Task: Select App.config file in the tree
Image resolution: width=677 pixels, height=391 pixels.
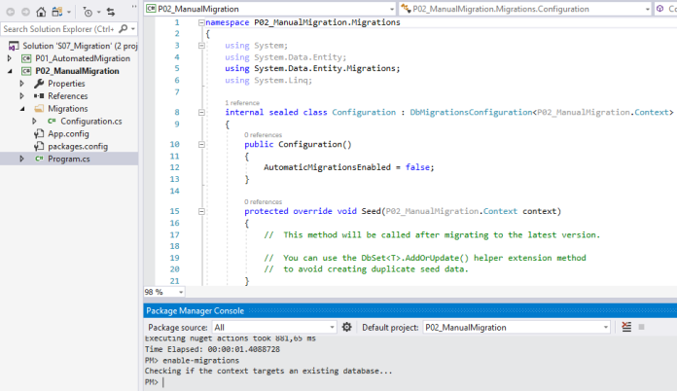Action: coord(69,134)
